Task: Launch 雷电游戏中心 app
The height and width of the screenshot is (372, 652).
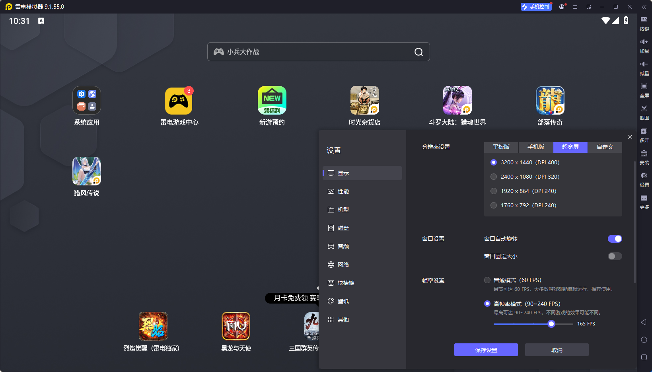Action: click(x=179, y=100)
